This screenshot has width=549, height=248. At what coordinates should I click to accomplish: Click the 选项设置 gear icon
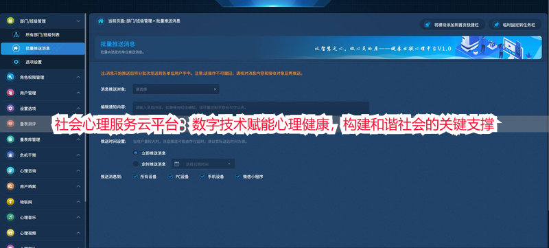click(x=16, y=62)
